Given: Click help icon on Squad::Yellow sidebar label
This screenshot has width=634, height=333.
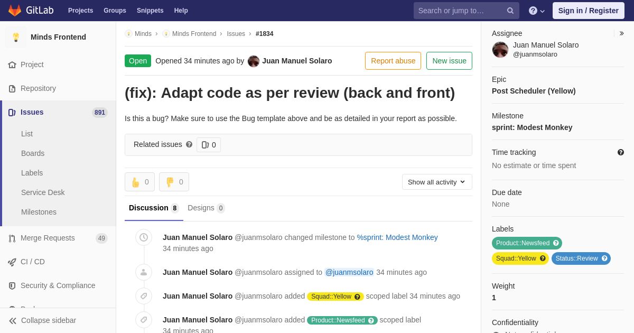Looking at the screenshot, I should point(543,258).
